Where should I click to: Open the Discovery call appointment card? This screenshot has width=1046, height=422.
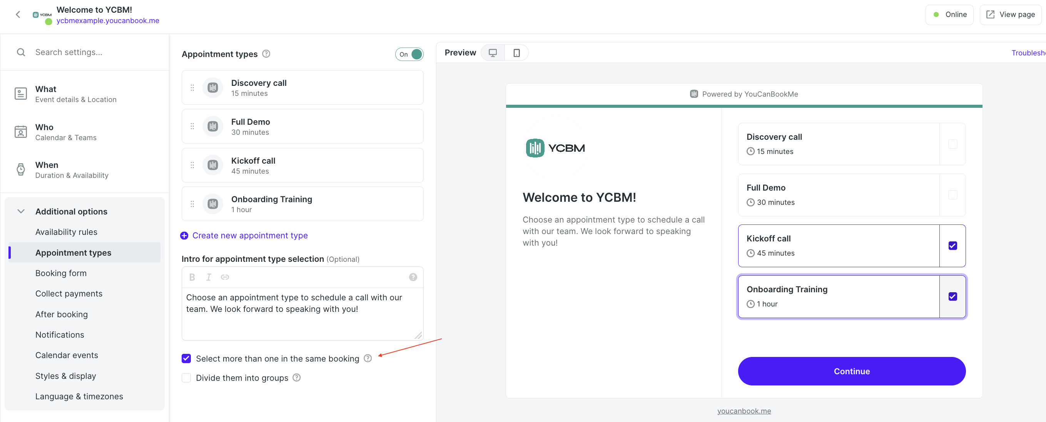pyautogui.click(x=302, y=88)
